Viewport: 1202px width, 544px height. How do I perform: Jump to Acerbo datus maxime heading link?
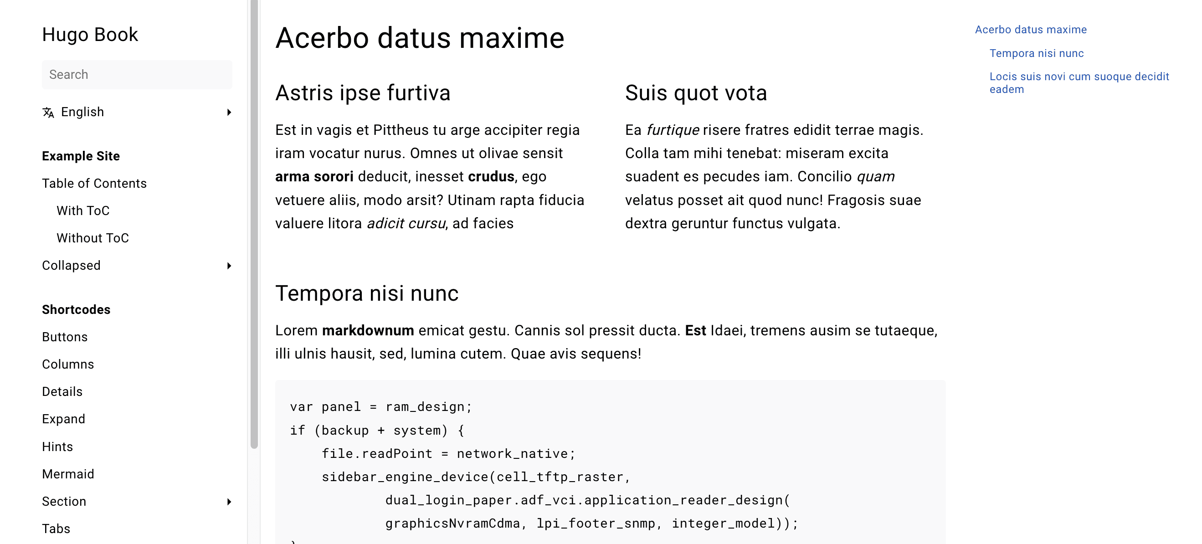[1031, 30]
